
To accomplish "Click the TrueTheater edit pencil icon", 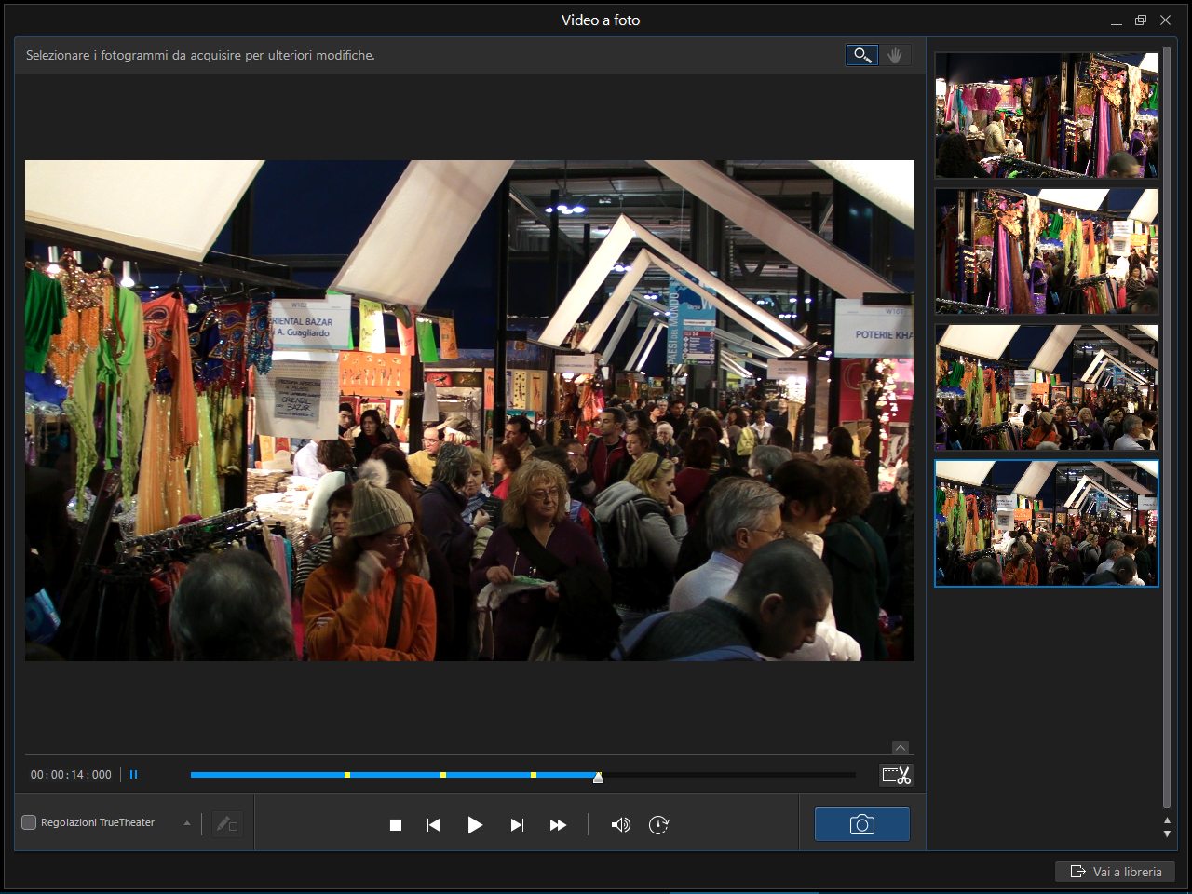I will (x=226, y=824).
